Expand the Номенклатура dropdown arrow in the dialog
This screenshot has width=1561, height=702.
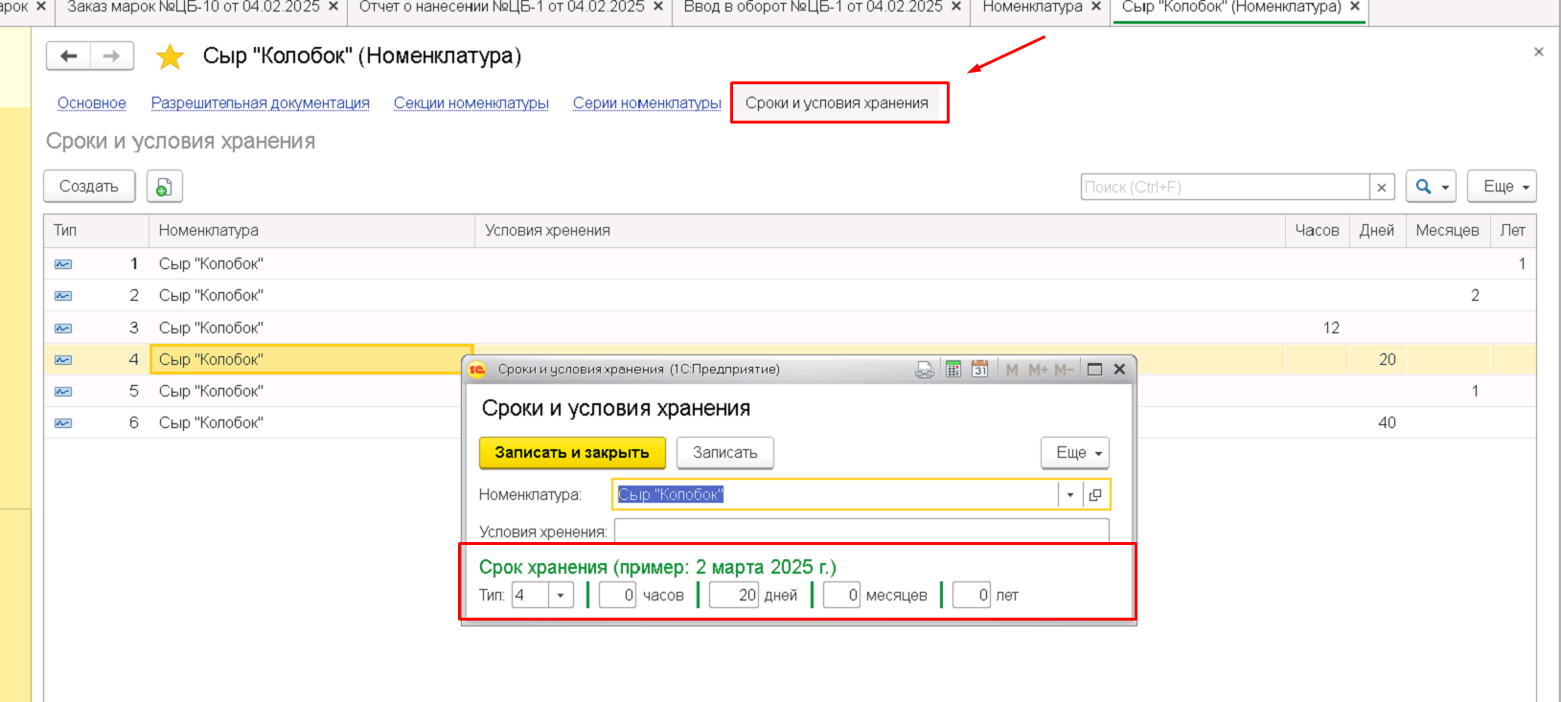coord(1070,495)
